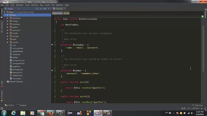Image resolution: width=207 pixels, height=116 pixels.
Task: Toggle the Database tool window on right edge
Action: 206,13
